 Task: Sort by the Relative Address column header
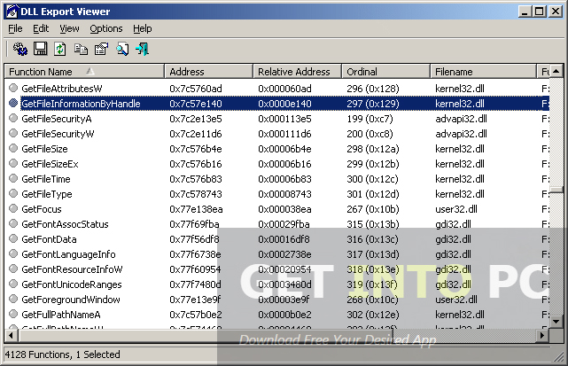click(x=297, y=72)
